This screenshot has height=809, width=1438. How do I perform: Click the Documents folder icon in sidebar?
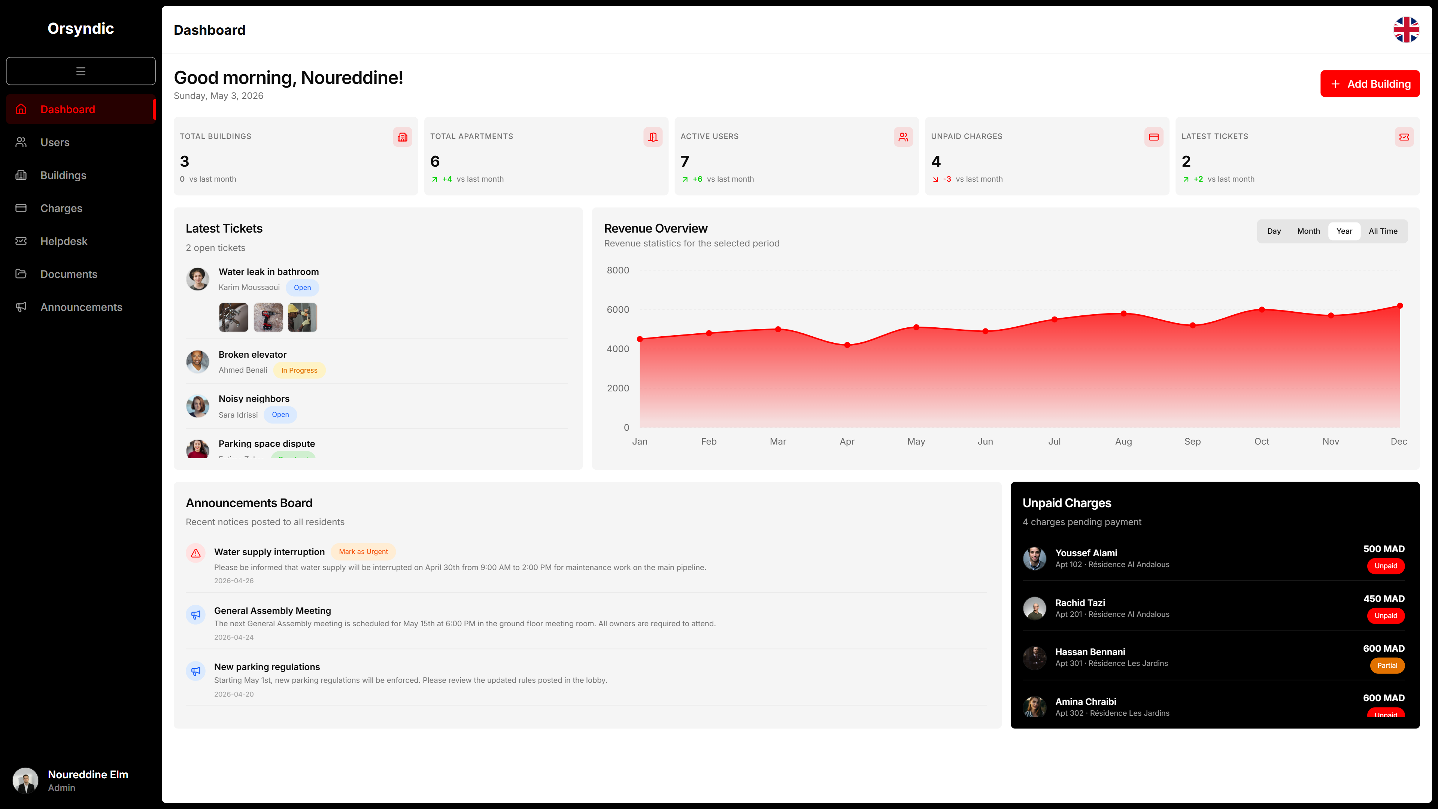click(21, 274)
